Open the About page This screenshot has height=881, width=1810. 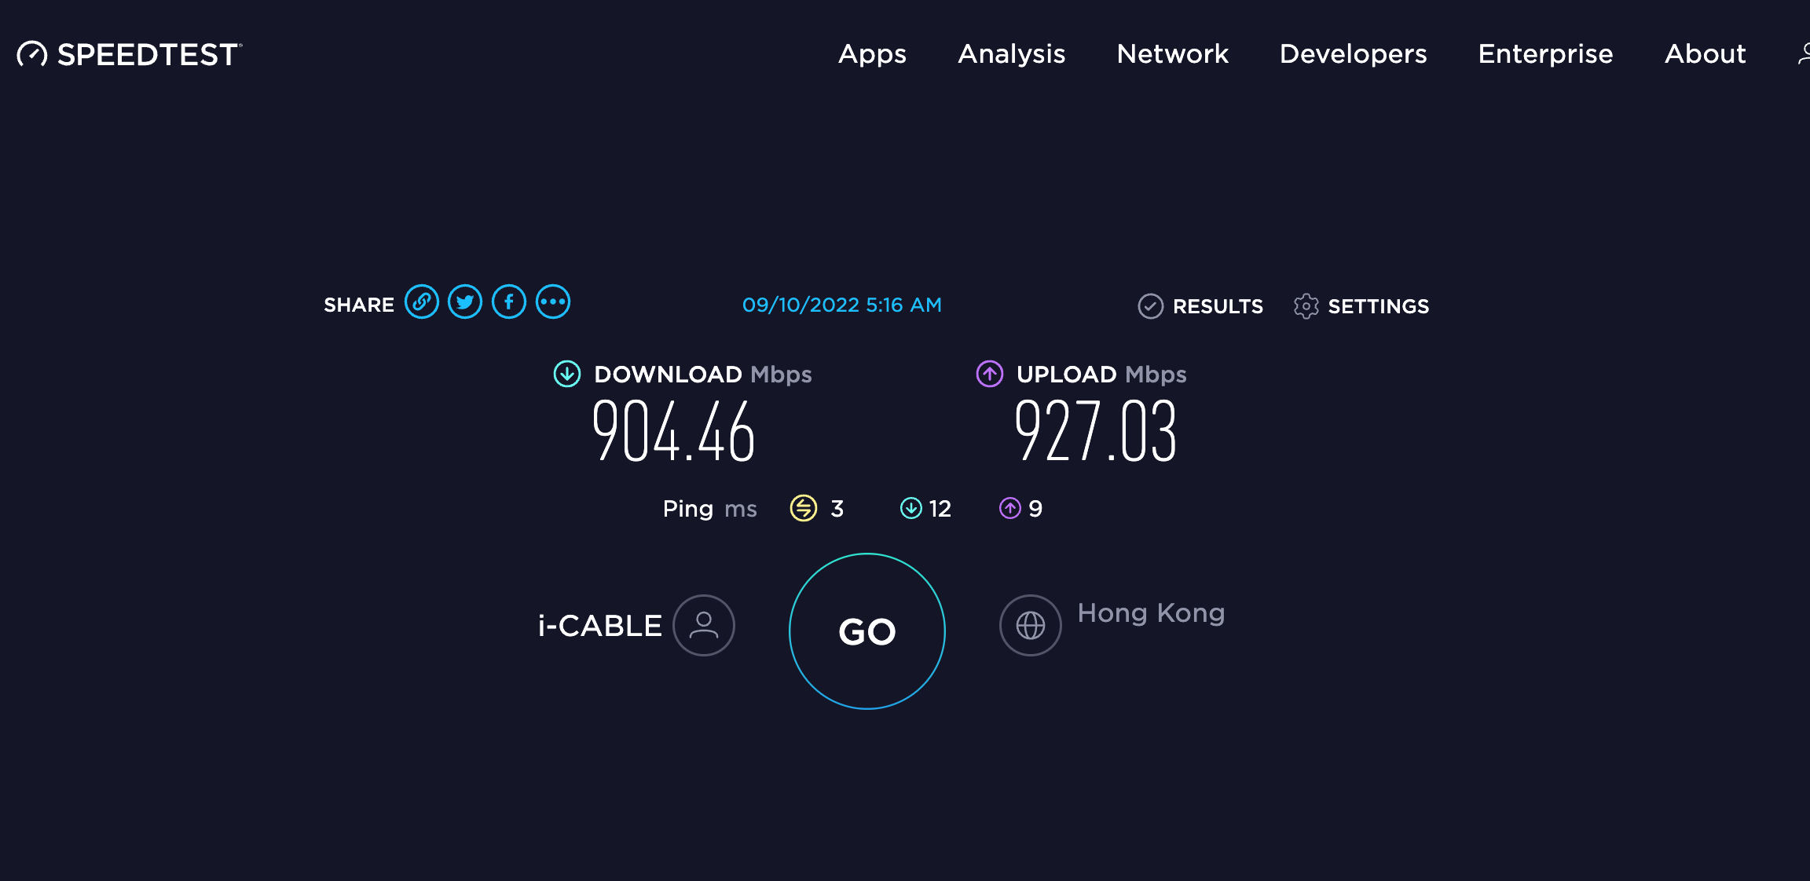[x=1705, y=54]
